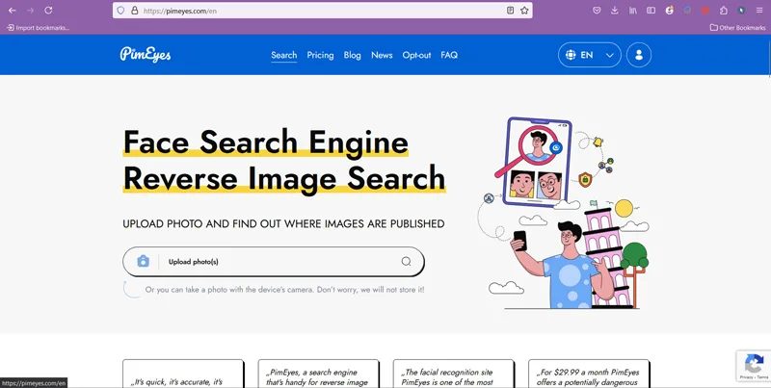Open the Blog navigation link
Viewport: 771px width, 388px height.
352,55
